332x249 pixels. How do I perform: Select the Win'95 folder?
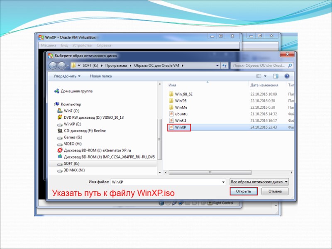[x=178, y=101]
